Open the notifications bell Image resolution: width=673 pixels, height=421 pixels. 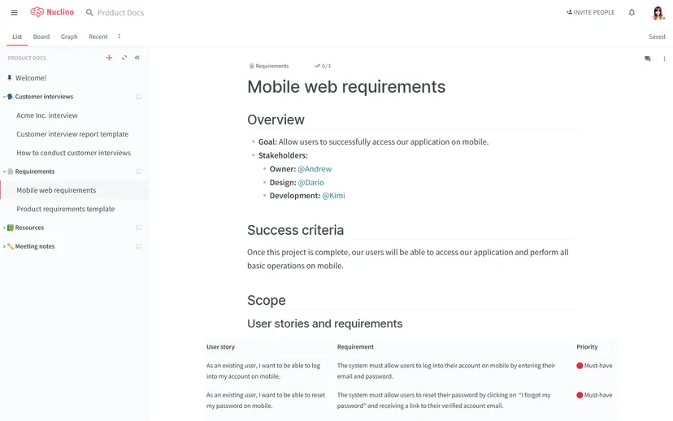pyautogui.click(x=632, y=12)
